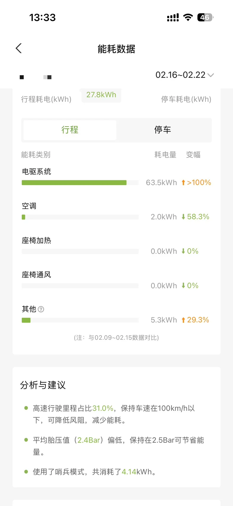
Task: Select the 停车耗电(kWh) label
Action: click(186, 99)
